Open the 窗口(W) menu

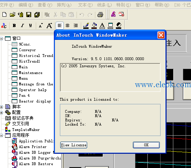click(143, 5)
